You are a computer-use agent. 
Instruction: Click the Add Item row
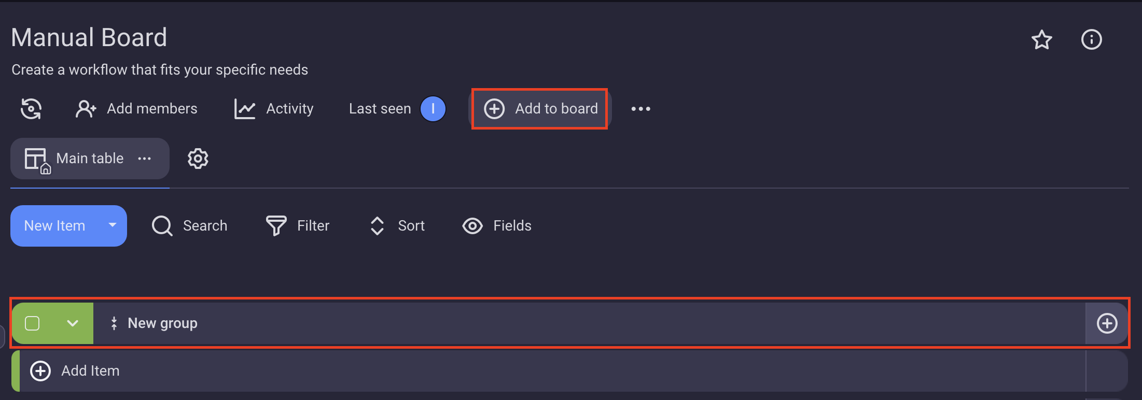tap(90, 371)
